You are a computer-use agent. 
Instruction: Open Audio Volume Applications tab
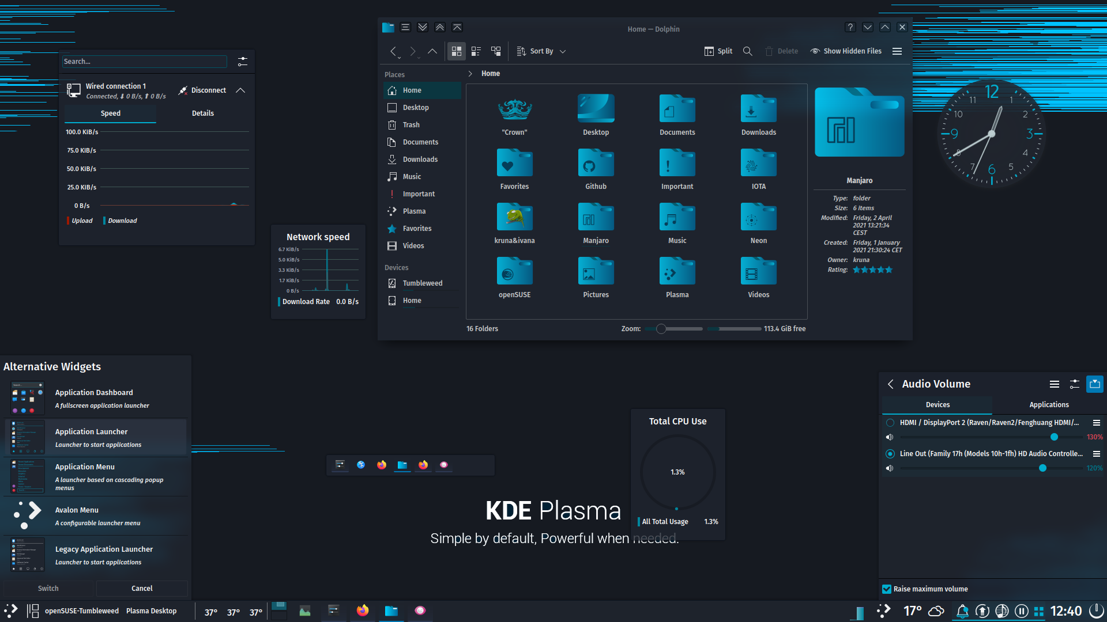point(1049,405)
